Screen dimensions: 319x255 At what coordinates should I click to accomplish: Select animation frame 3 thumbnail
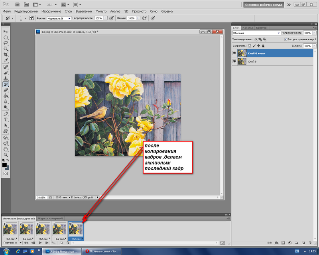click(43, 229)
